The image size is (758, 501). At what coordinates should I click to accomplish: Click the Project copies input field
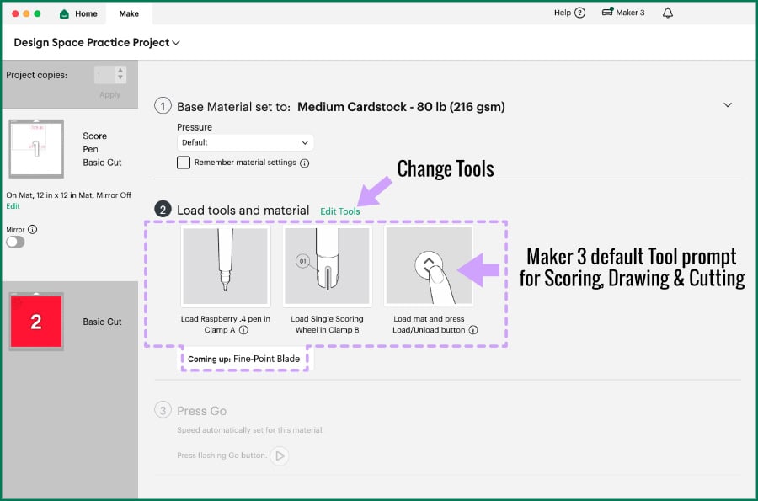coord(105,74)
